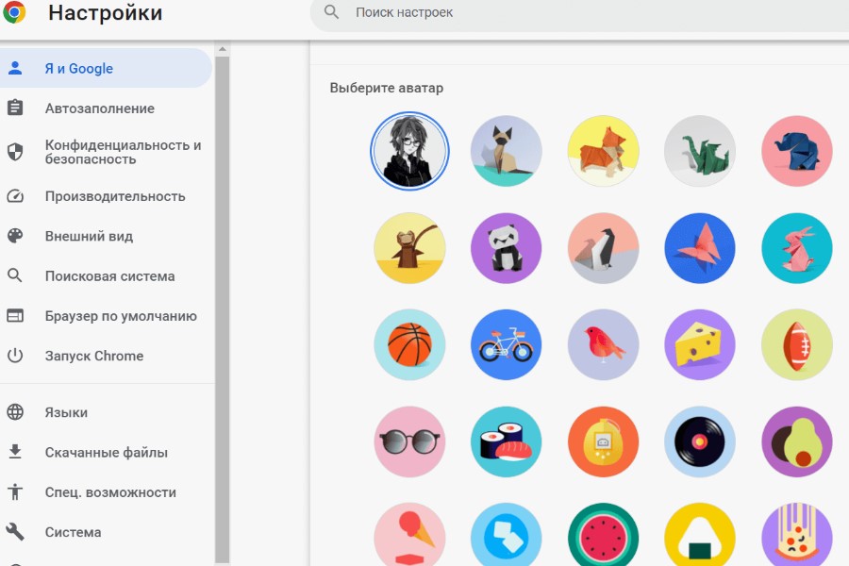Image resolution: width=849 pixels, height=566 pixels.
Task: Select the origami cat avatar
Action: tap(507, 151)
